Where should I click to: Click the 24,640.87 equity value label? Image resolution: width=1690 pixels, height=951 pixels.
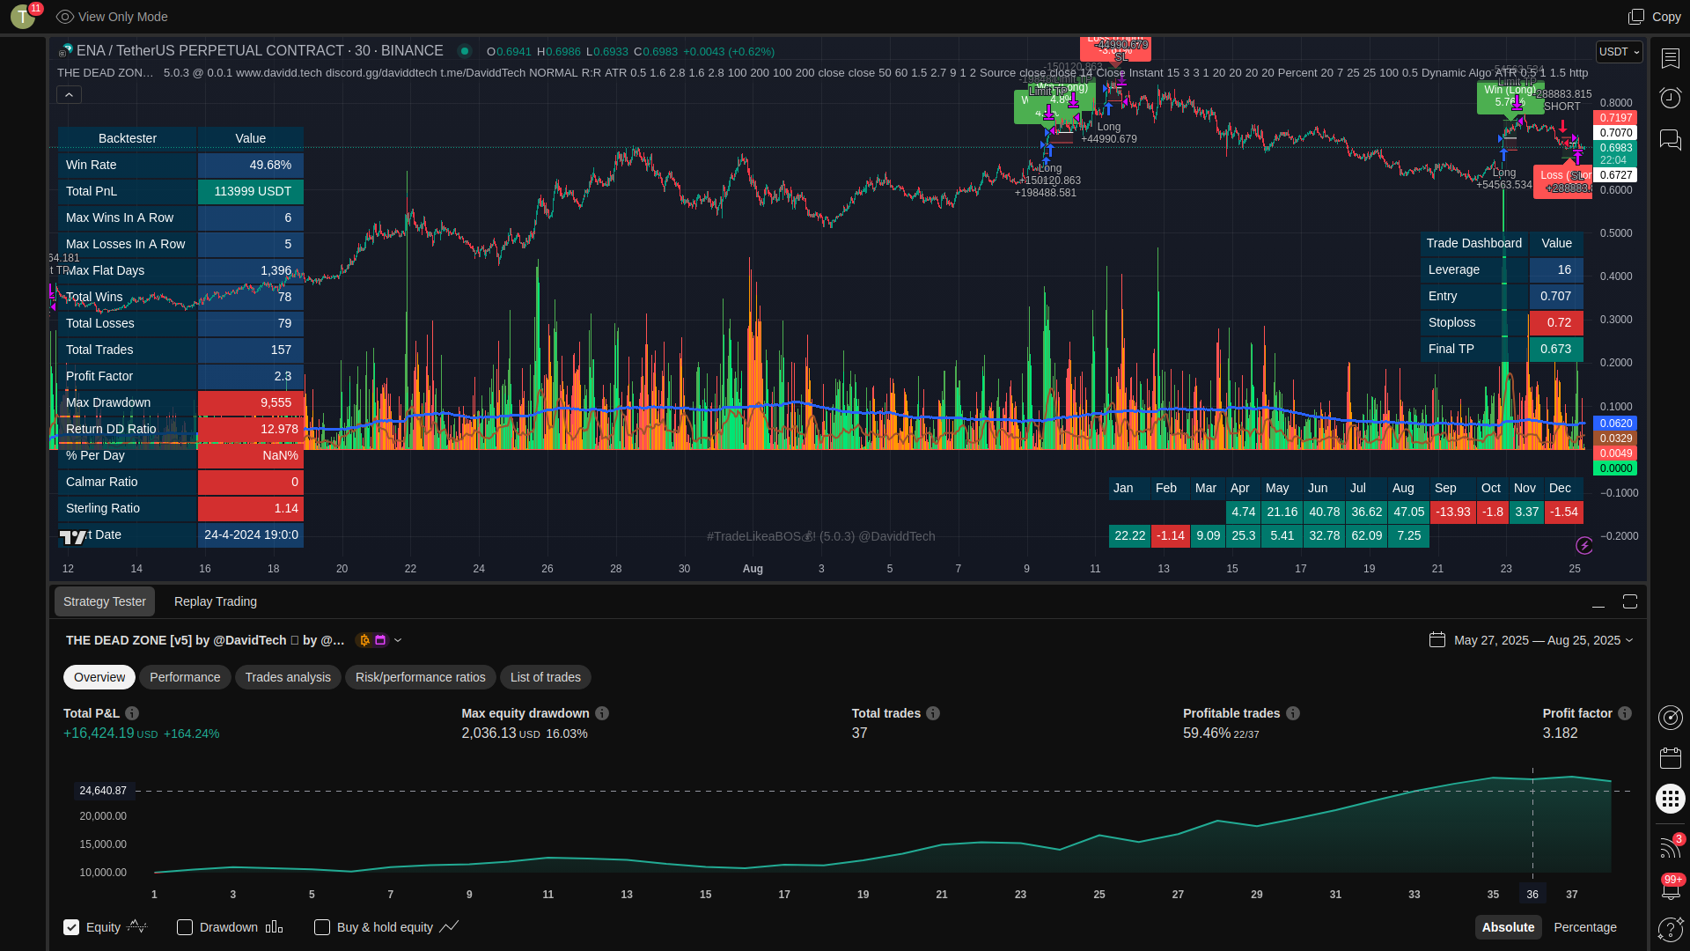click(103, 791)
